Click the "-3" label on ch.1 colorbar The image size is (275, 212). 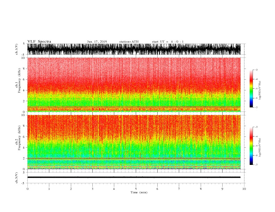coord(256,70)
